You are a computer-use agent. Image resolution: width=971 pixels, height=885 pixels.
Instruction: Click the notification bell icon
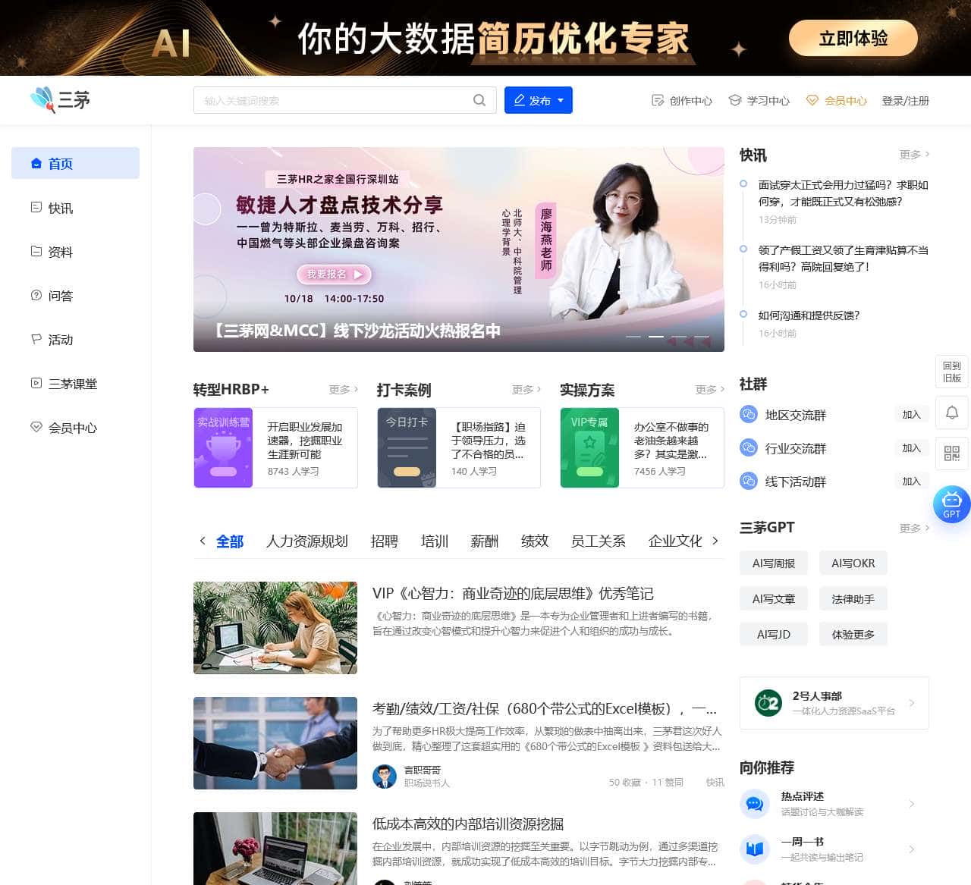pos(951,413)
